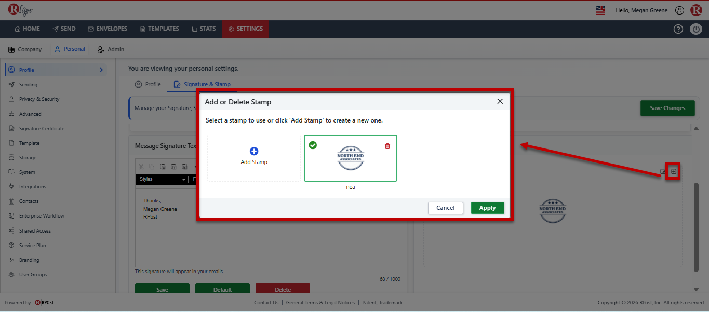This screenshot has width=709, height=312.
Task: Click the Save Changes button
Action: (667, 108)
